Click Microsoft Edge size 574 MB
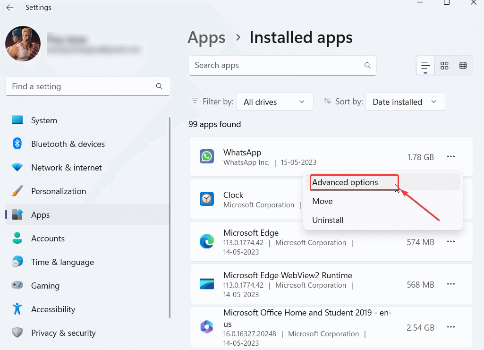484x350 pixels. (x=420, y=242)
